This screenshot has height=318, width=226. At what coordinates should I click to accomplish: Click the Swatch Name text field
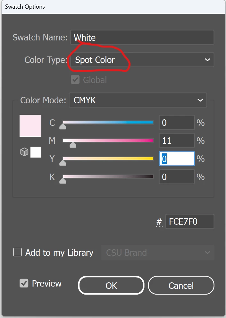tap(142, 38)
